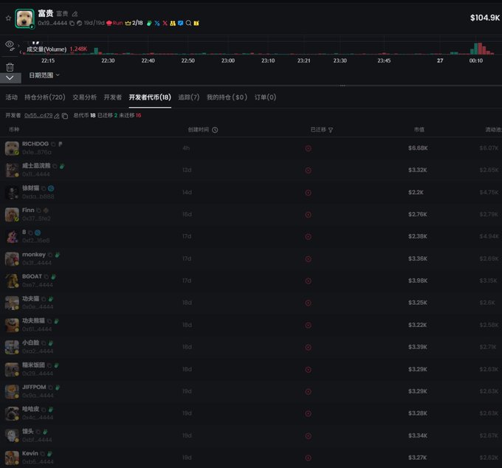Open the blue X search link icon

(157, 23)
